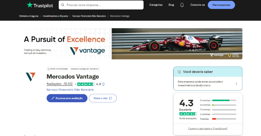Click the info icon in Você deveria saber
Viewport: 261px width, 136px height.
[179, 72]
